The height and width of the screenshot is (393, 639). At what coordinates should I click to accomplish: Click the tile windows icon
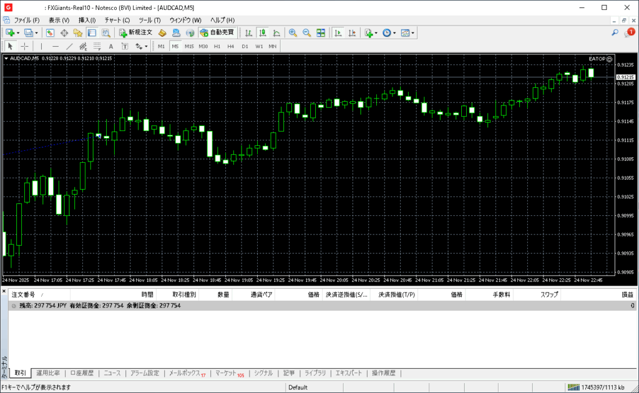pyautogui.click(x=321, y=32)
